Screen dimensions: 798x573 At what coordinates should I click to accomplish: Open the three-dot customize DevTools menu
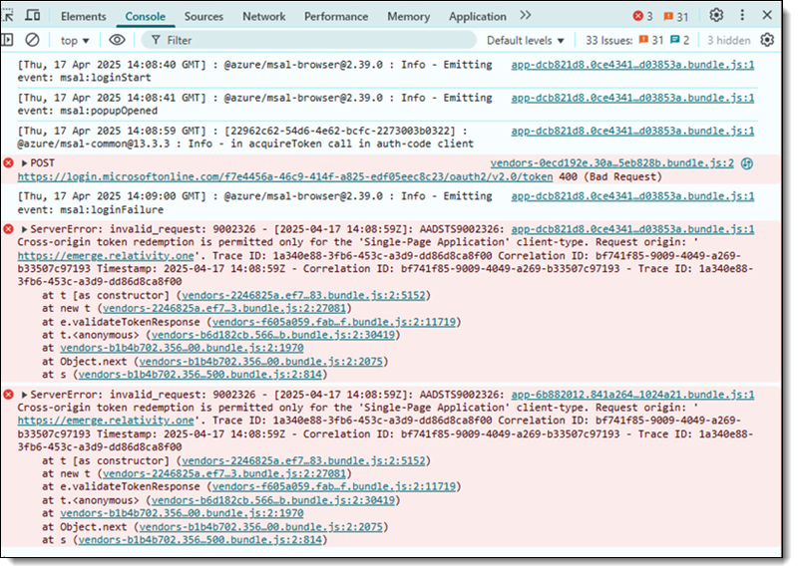(x=742, y=15)
